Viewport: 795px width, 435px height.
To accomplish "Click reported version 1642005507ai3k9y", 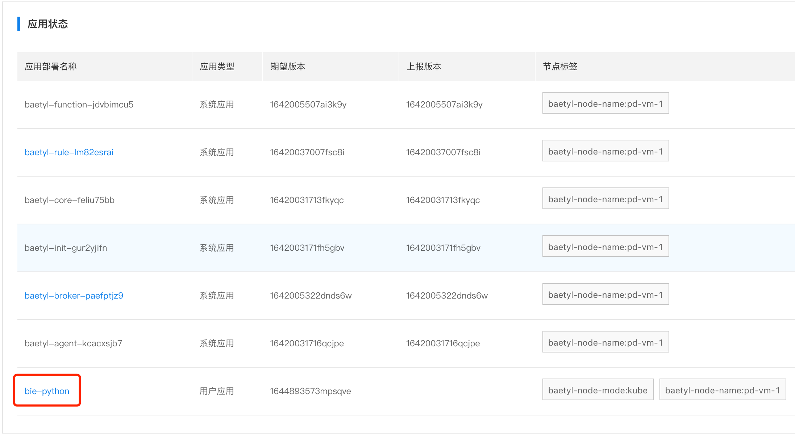I will click(444, 105).
